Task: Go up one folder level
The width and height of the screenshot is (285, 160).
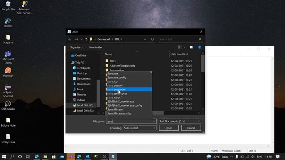Action: (x=86, y=39)
